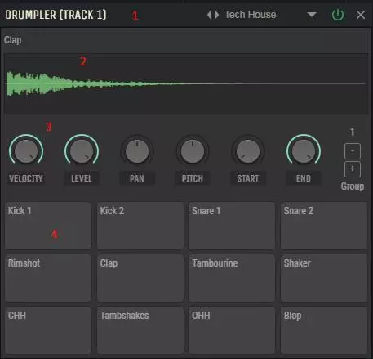Screen dimensions: 373x359
Task: Click the START label
Action: (x=248, y=178)
